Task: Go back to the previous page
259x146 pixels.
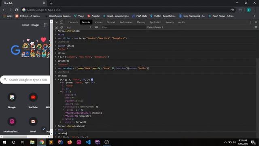Action: pyautogui.click(x=4, y=10)
